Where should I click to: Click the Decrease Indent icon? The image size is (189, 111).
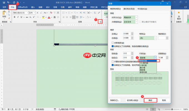coord(81,13)
